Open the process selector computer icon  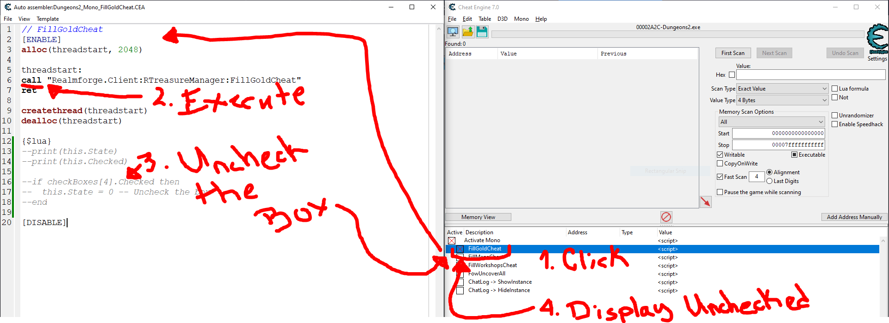453,32
